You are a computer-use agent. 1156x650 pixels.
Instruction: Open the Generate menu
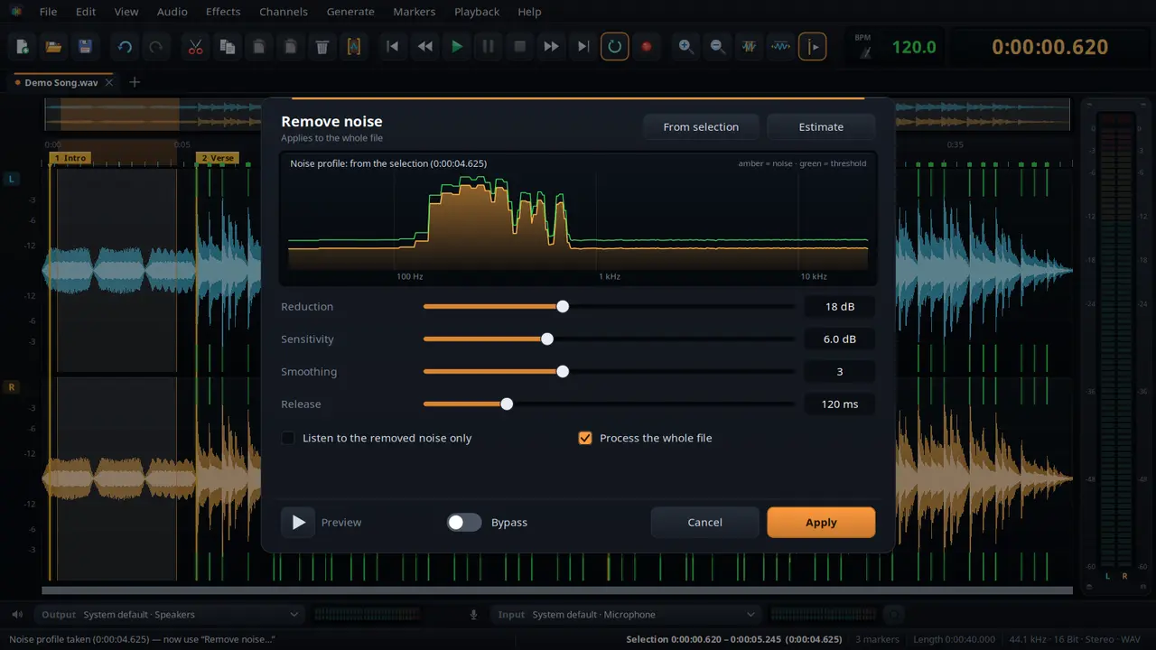coord(350,12)
